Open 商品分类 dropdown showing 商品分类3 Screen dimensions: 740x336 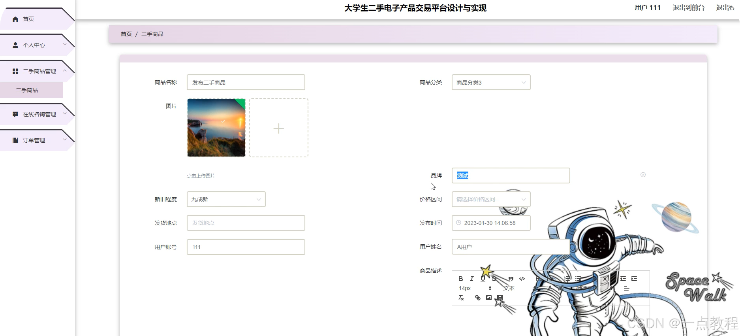491,82
